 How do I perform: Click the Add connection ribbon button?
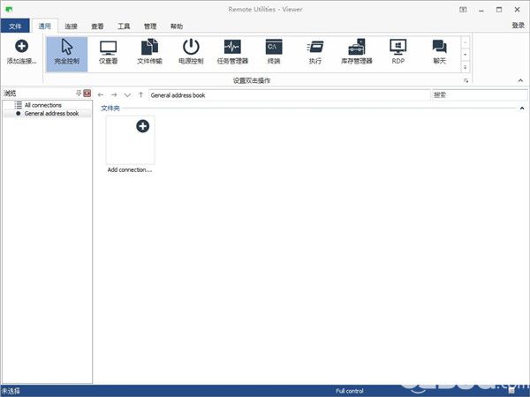(x=21, y=52)
